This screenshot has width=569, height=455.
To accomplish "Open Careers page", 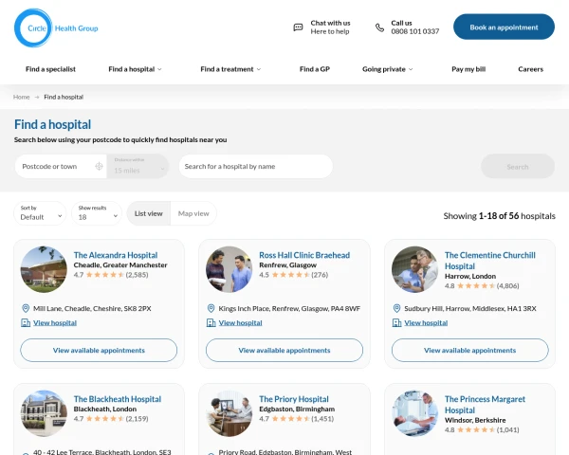I will tap(530, 69).
